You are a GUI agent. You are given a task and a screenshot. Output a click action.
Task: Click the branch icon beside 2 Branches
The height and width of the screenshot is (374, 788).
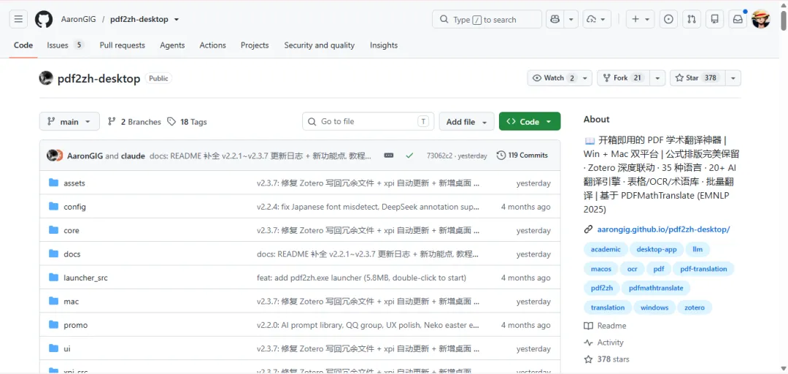112,122
